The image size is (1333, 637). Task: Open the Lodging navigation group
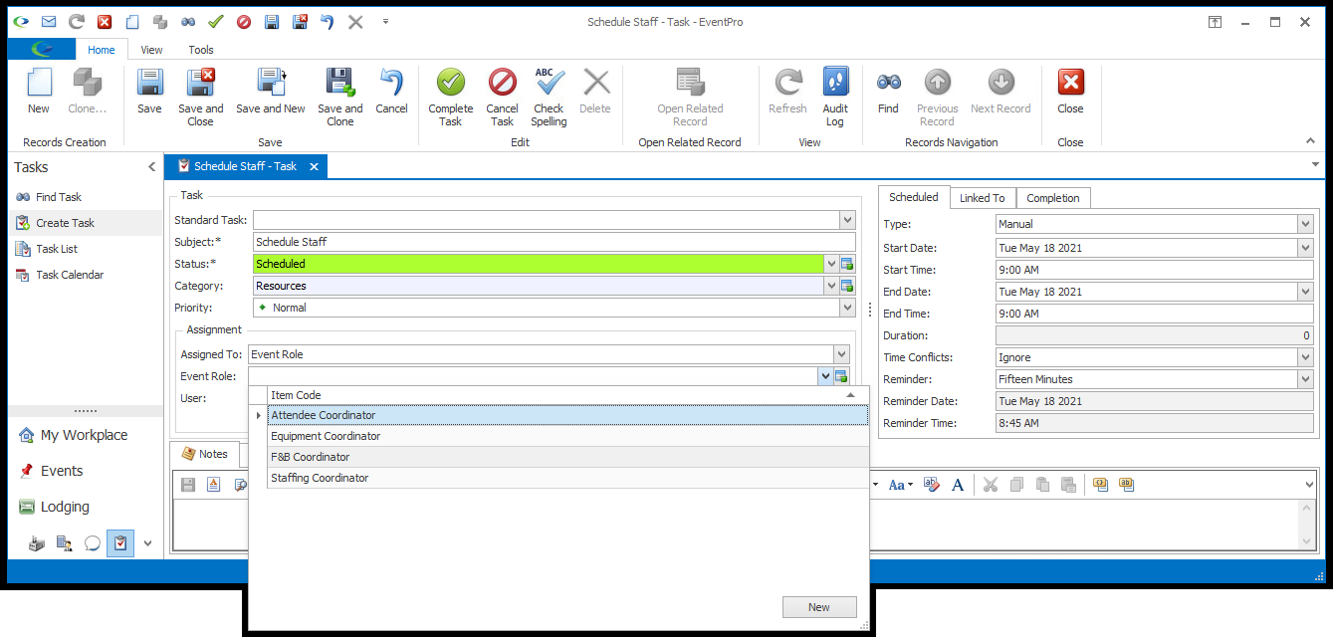point(65,507)
